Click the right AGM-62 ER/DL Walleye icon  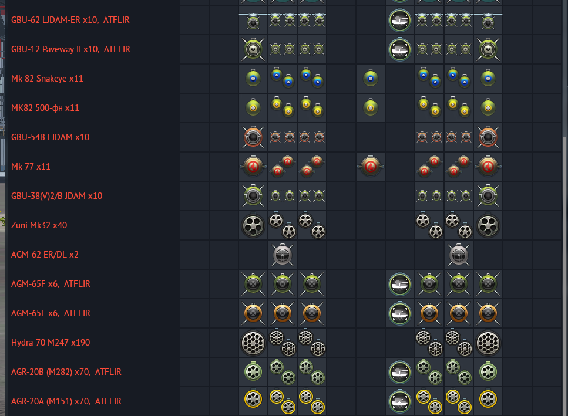tap(459, 255)
